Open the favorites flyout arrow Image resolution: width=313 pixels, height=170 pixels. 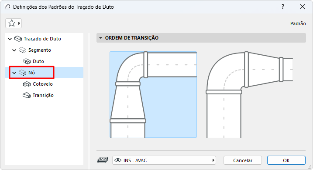[19, 23]
